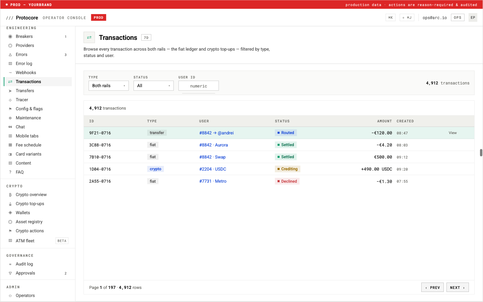This screenshot has height=302, width=483.
Task: Click the Asset registry icon
Action: 10,222
